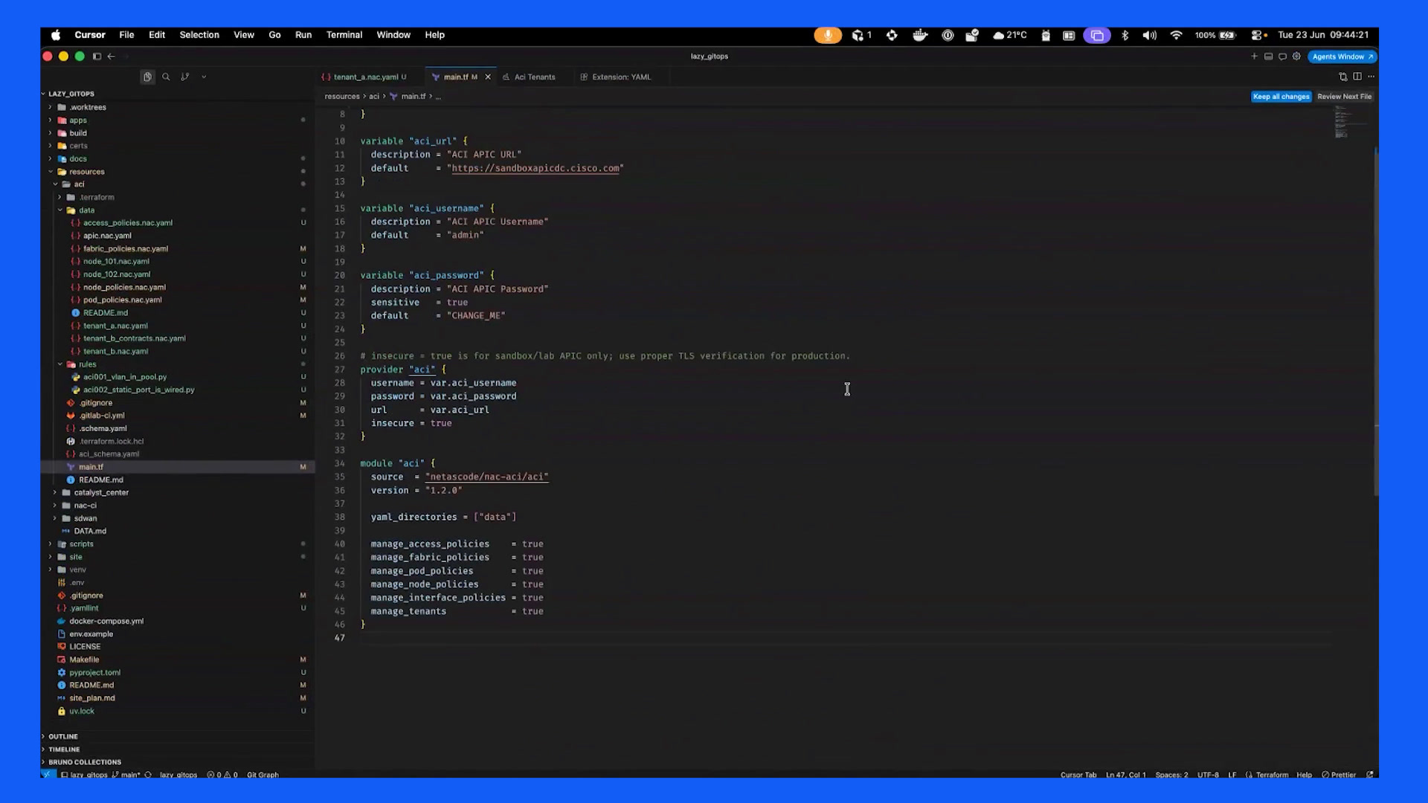Open editor more actions ellipsis

coord(1371,77)
